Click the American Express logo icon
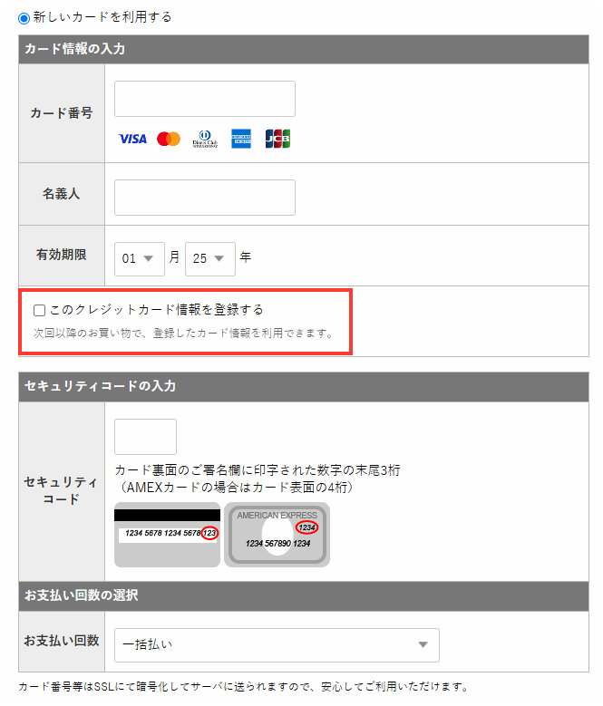 click(241, 139)
